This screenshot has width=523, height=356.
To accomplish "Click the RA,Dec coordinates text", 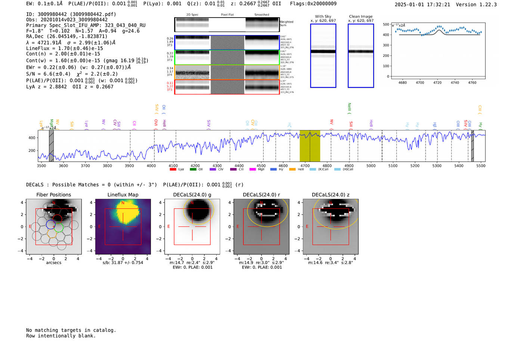I will coord(67,37).
